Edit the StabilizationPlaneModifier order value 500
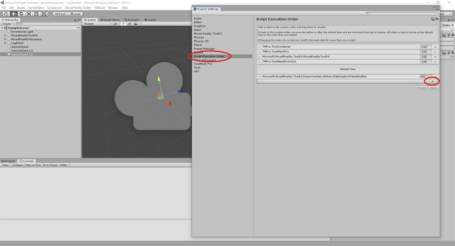455x246 pixels. point(426,76)
